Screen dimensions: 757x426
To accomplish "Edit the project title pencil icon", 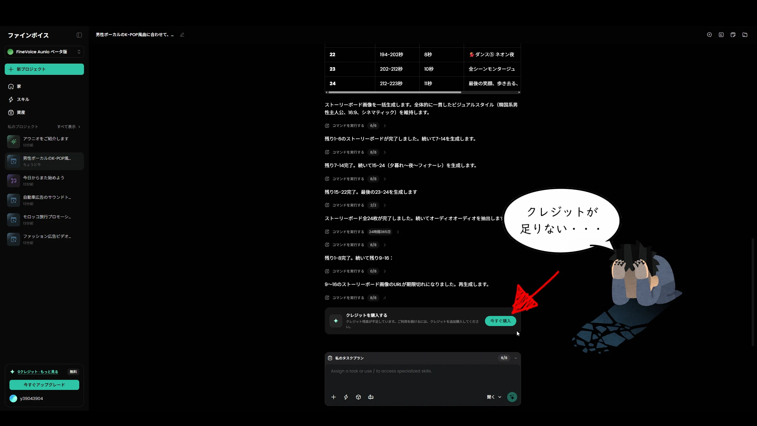I will click(182, 35).
